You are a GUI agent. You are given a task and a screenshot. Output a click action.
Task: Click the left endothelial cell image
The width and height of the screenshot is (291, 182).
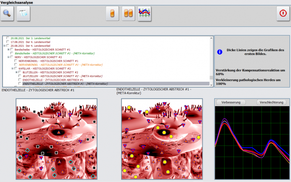click(x=56, y=139)
